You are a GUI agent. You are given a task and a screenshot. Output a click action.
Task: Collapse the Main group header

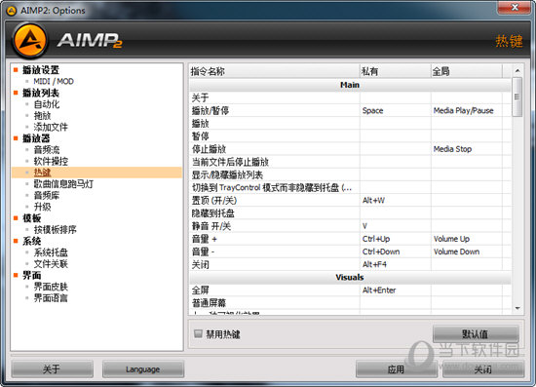(x=350, y=85)
